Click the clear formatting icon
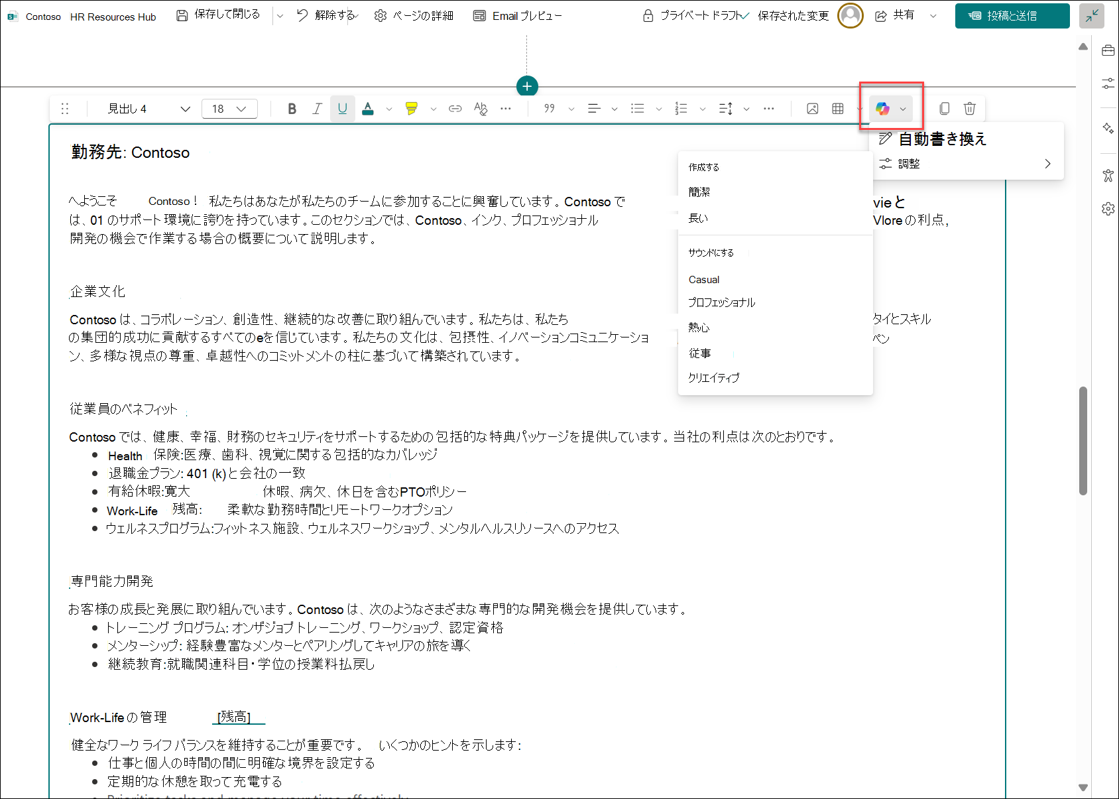This screenshot has height=799, width=1119. 481,109
